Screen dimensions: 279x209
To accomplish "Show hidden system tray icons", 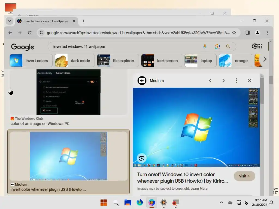I will pyautogui.click(x=221, y=202).
